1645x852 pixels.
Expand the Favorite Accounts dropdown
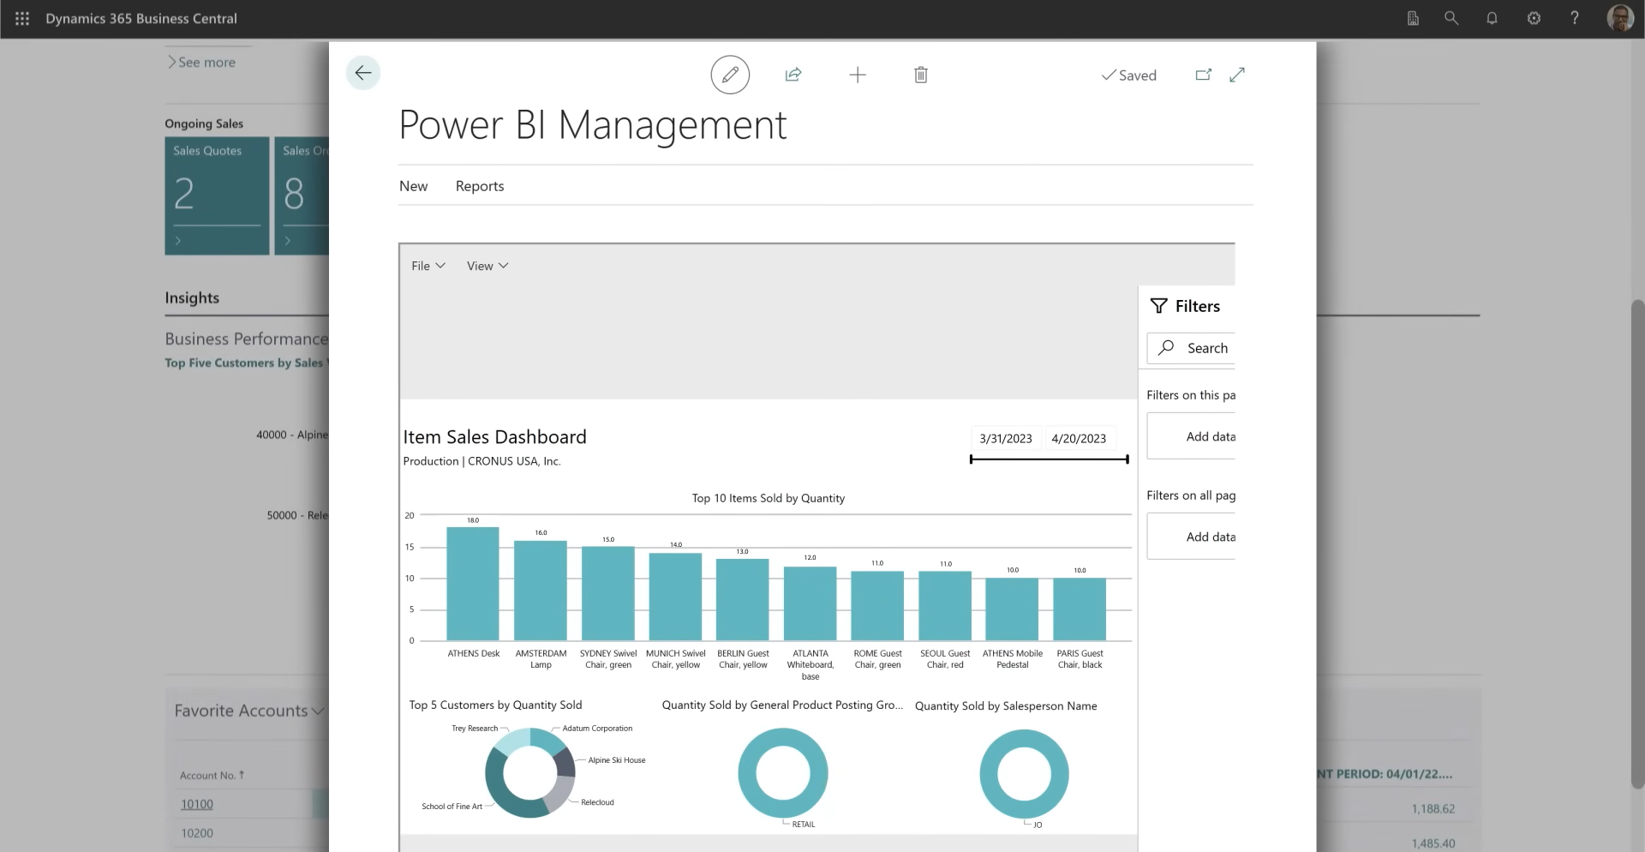pos(248,711)
